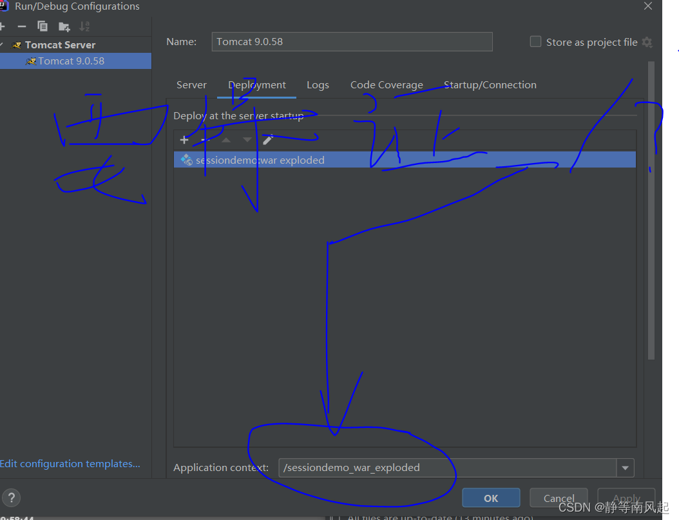Click the Apply button
The image size is (679, 520).
coord(626,498)
